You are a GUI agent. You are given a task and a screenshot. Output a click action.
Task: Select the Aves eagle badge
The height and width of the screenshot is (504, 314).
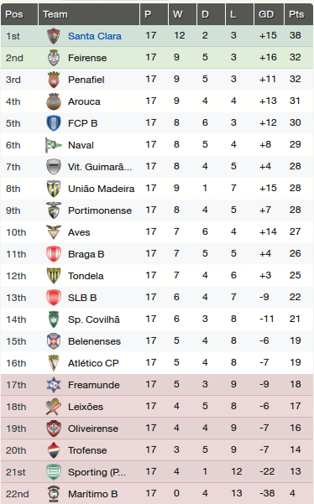point(54,232)
